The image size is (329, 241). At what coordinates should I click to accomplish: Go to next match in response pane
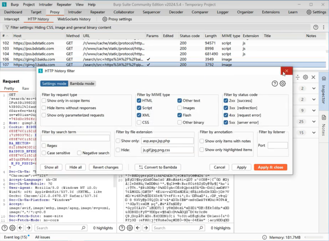click(x=146, y=228)
